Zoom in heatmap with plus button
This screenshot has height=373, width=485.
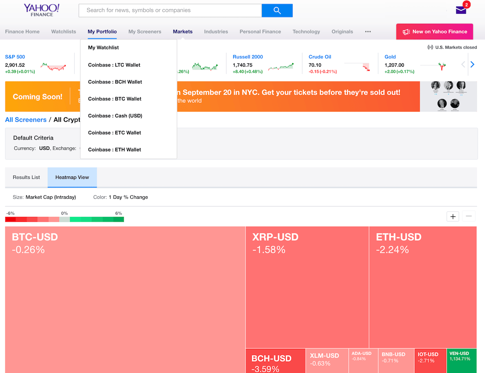[x=453, y=216]
